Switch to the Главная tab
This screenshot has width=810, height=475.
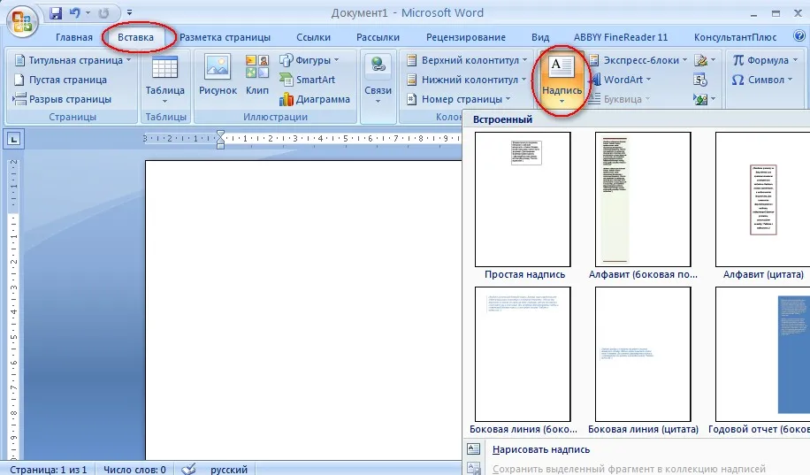pos(74,37)
